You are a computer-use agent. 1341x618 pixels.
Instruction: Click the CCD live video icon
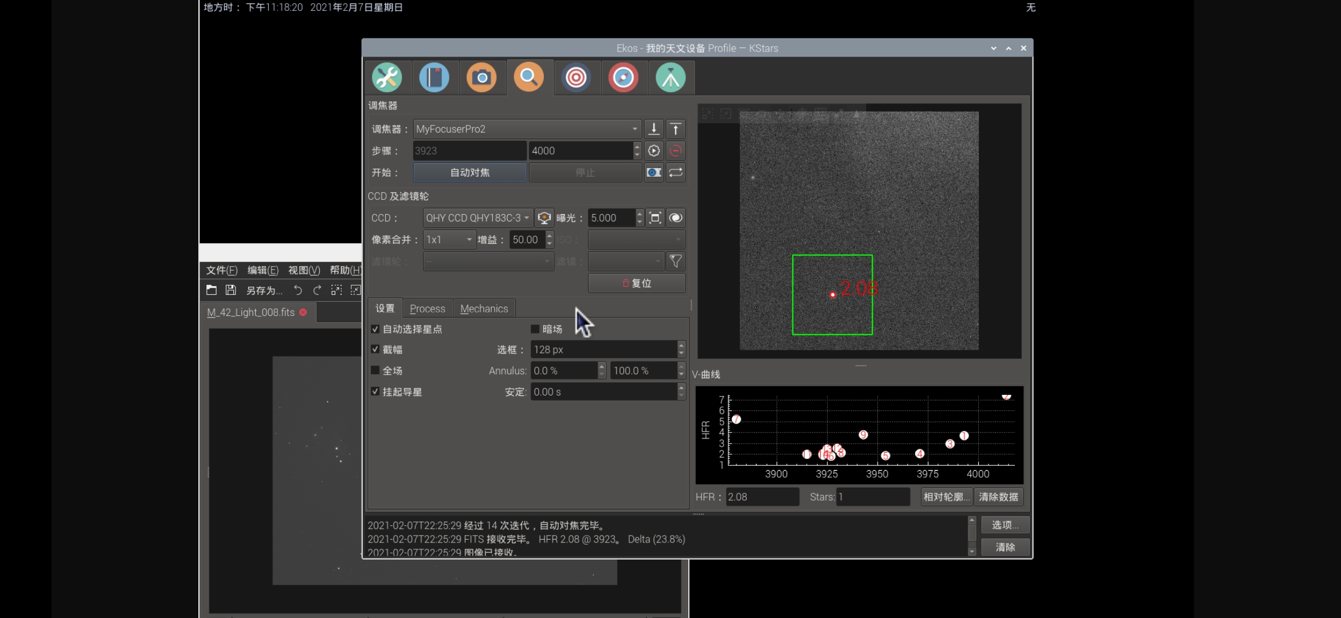(544, 217)
